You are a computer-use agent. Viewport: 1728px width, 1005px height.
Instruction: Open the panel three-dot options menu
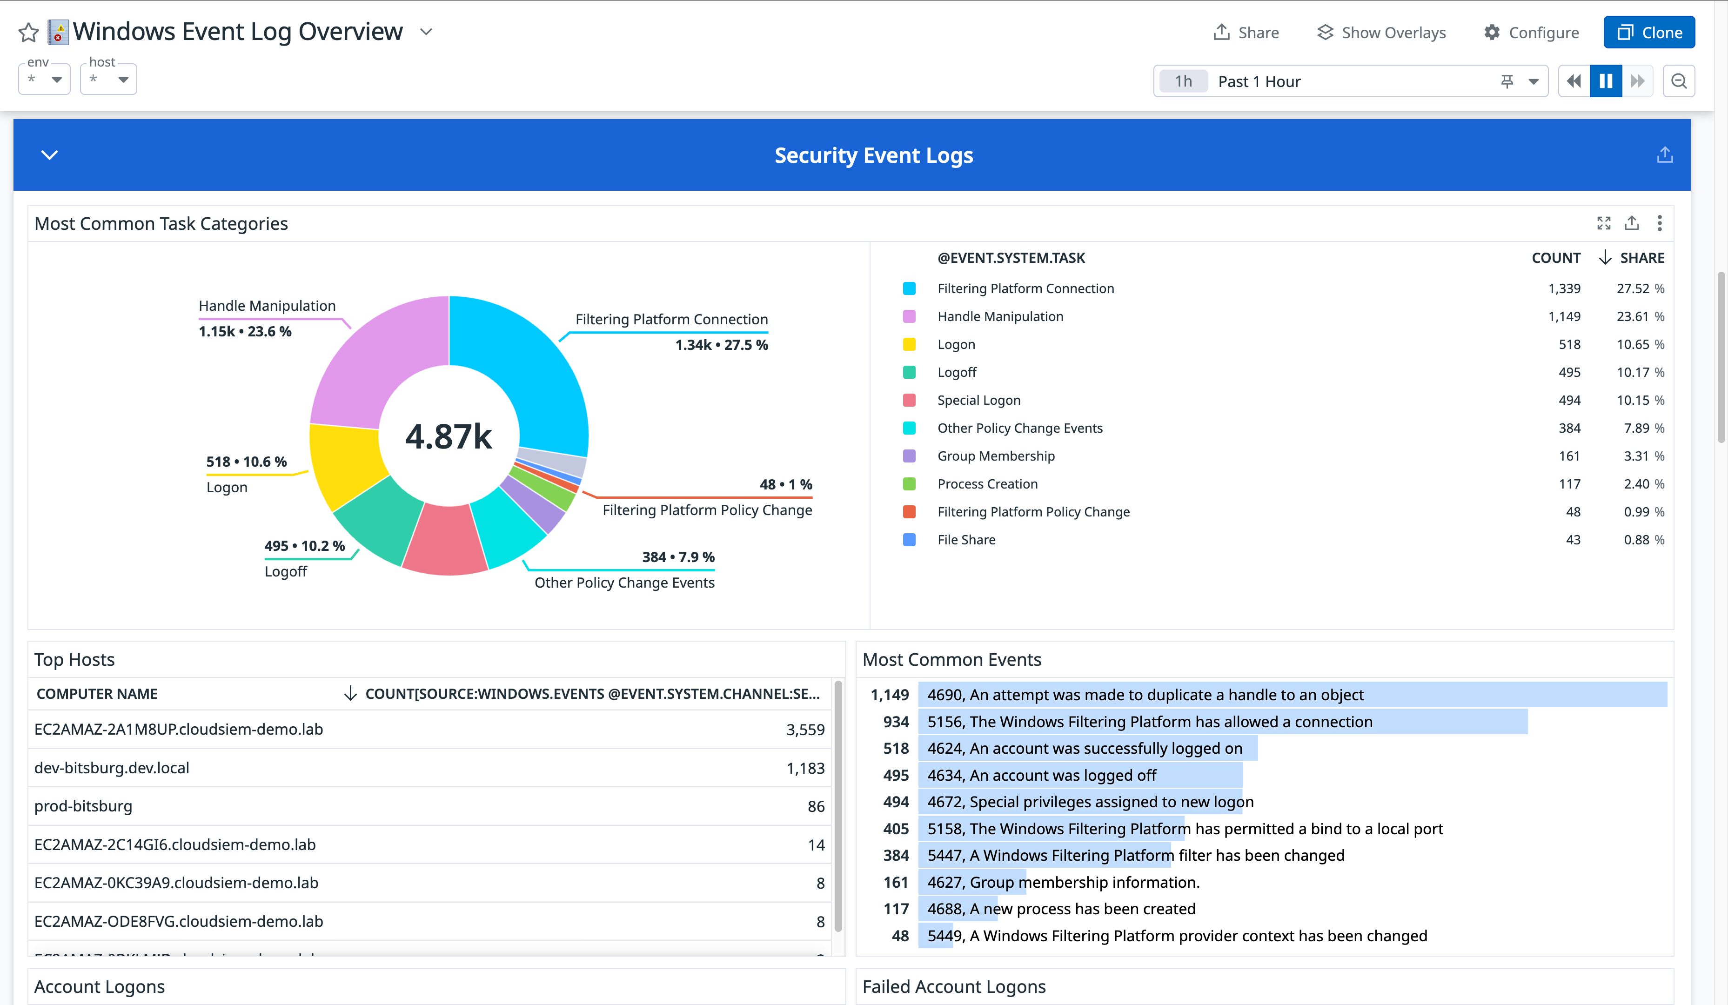tap(1660, 223)
